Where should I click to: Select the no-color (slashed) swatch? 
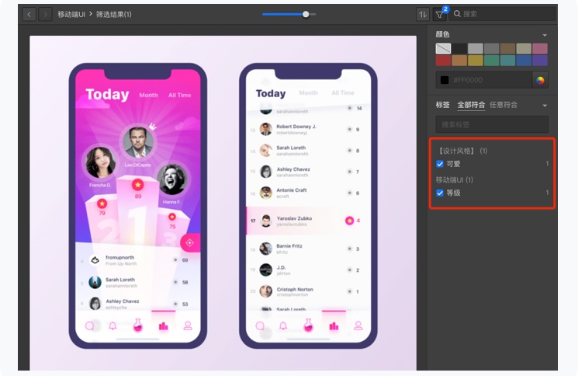[x=443, y=48]
